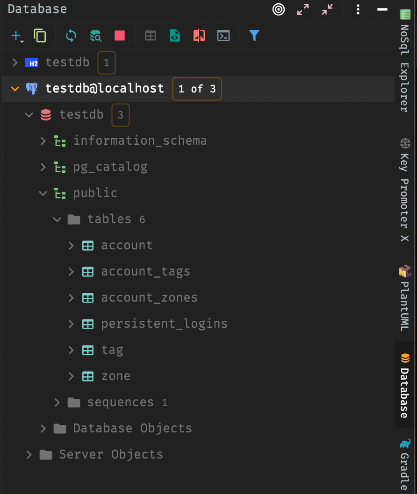Collapse the tables folder
The image size is (417, 494).
57,219
